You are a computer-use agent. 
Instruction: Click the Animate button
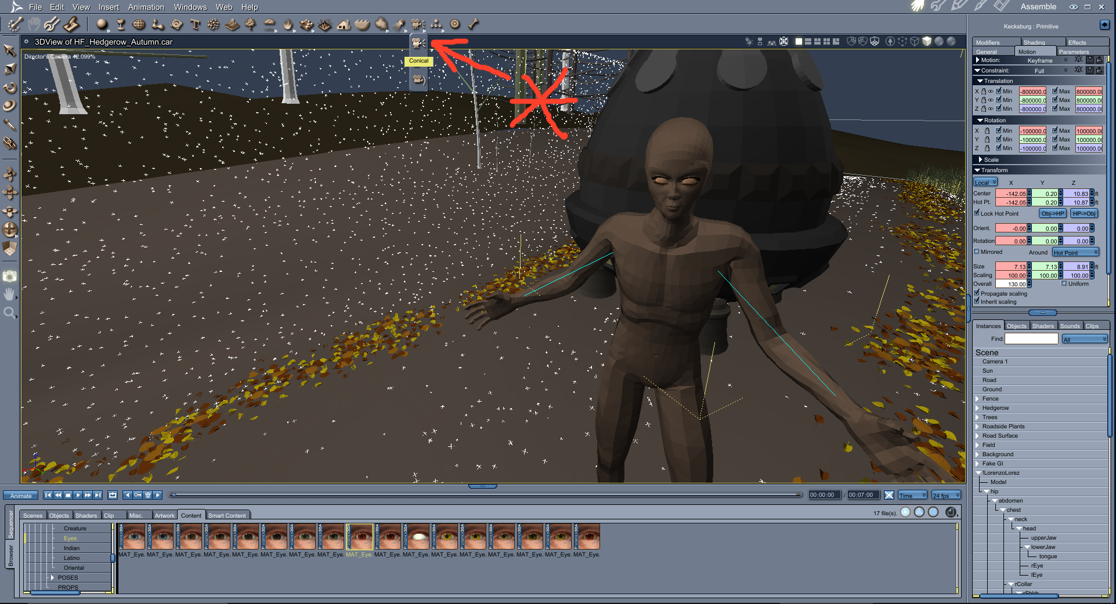[21, 496]
